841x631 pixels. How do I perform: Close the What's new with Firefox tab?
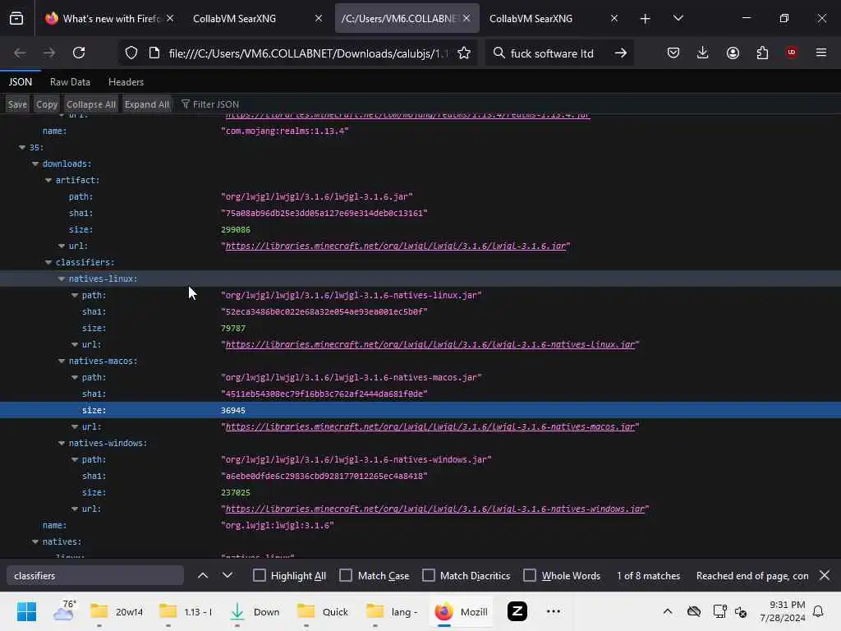pos(170,18)
